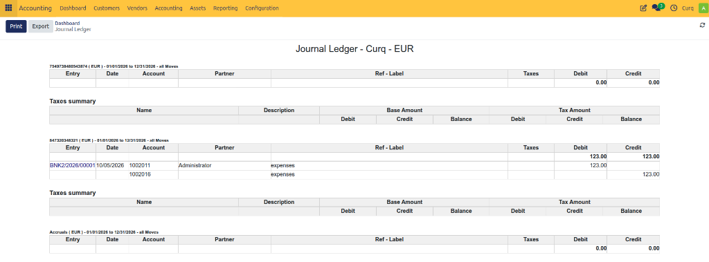Open the Accounting dropdown menu
The height and width of the screenshot is (262, 709).
(168, 8)
